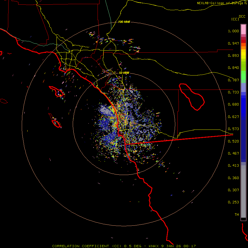Image resolution: width=248 pixels, height=248 pixels.
Task: Click the CORRELATION COEFFICIENT (CC) caption text
Action: [87, 246]
